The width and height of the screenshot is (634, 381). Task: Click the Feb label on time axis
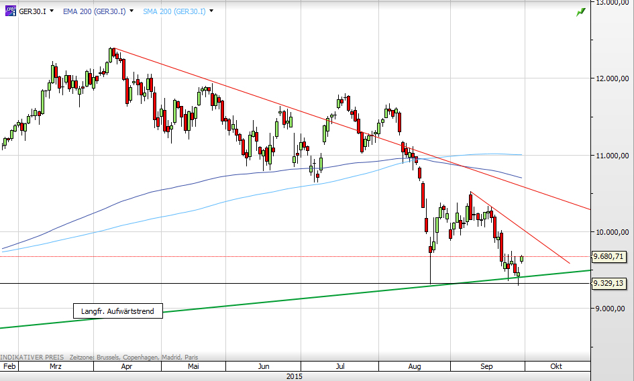(x=9, y=366)
